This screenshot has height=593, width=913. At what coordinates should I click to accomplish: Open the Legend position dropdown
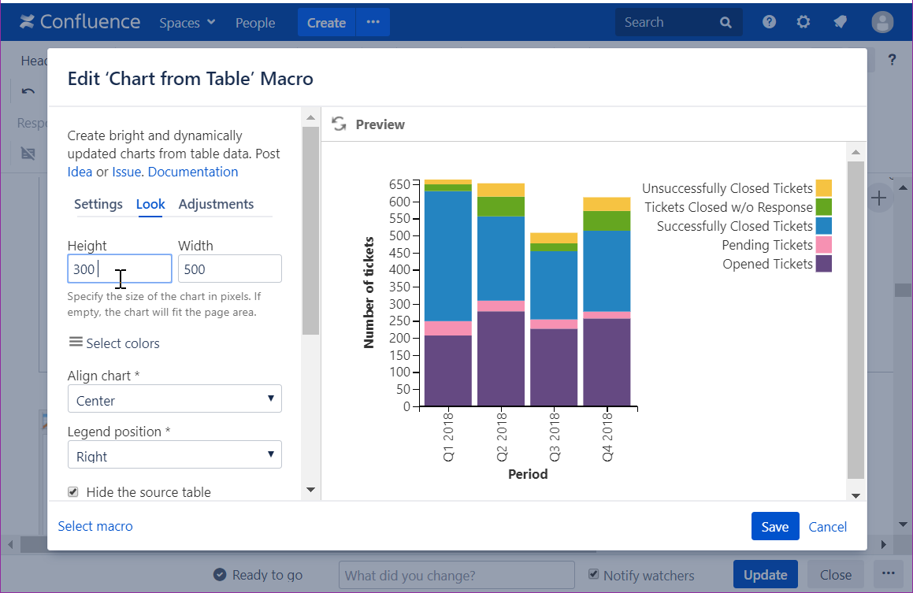click(x=174, y=455)
